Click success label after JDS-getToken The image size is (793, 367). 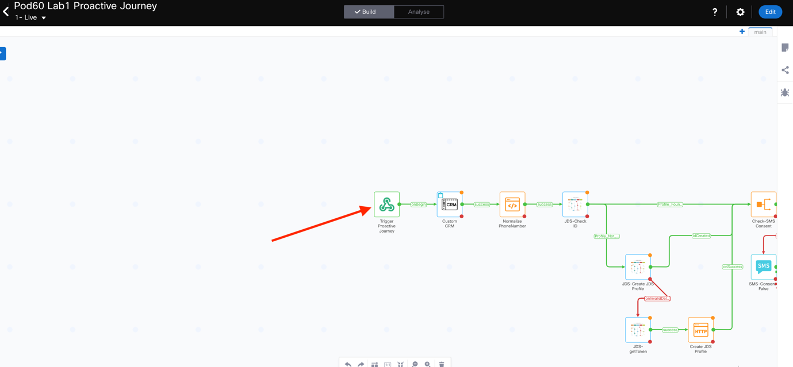pos(670,330)
